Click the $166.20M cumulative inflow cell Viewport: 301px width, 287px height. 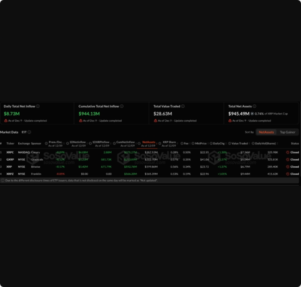(130, 174)
